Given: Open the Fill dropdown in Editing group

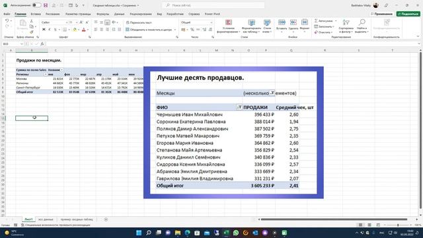Looking at the screenshot, I should 325,26.
